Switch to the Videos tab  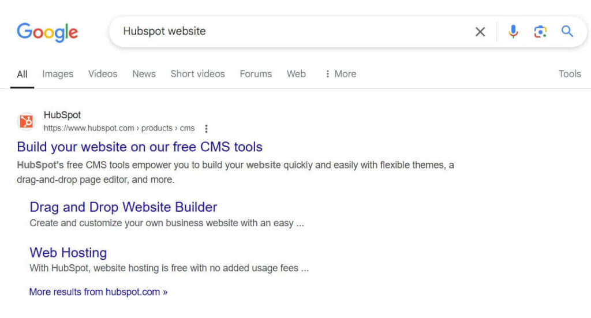pyautogui.click(x=103, y=74)
